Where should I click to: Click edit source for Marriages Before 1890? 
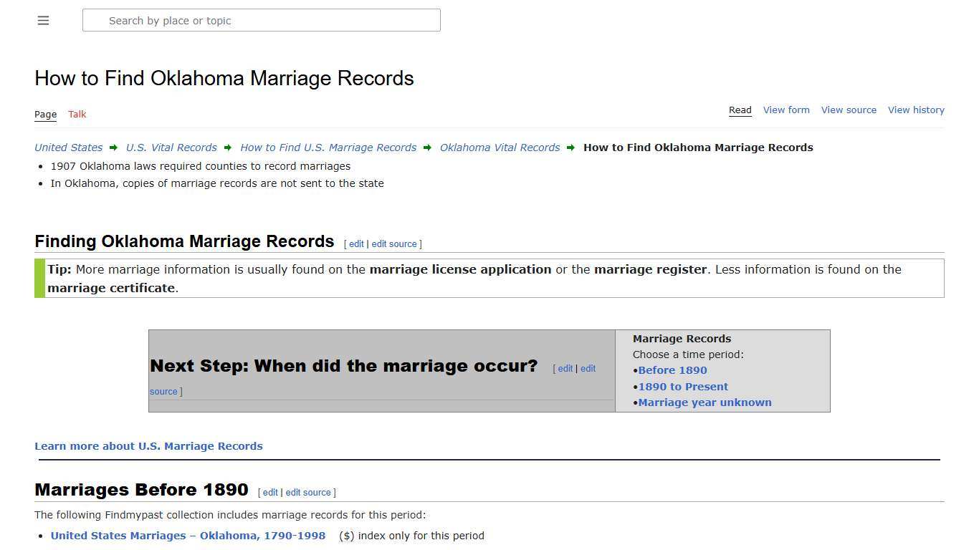click(308, 492)
